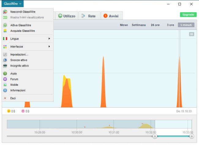Select Esci to quit GlassWire
This screenshot has height=145, width=199.
coord(28,98)
